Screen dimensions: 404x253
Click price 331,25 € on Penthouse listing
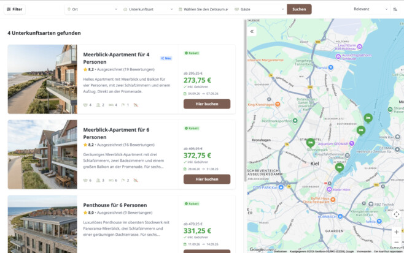(197, 231)
